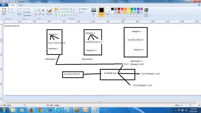This screenshot has height=113, width=201.
Task: Click the zoom out minus button
Action: pyautogui.click(x=181, y=105)
